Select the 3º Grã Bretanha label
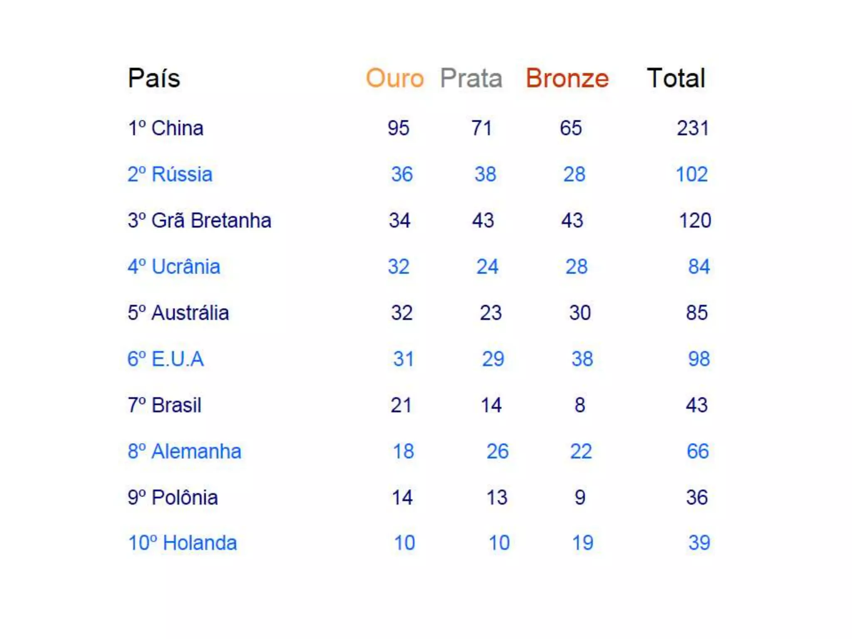Image resolution: width=852 pixels, height=639 pixels. click(x=199, y=220)
